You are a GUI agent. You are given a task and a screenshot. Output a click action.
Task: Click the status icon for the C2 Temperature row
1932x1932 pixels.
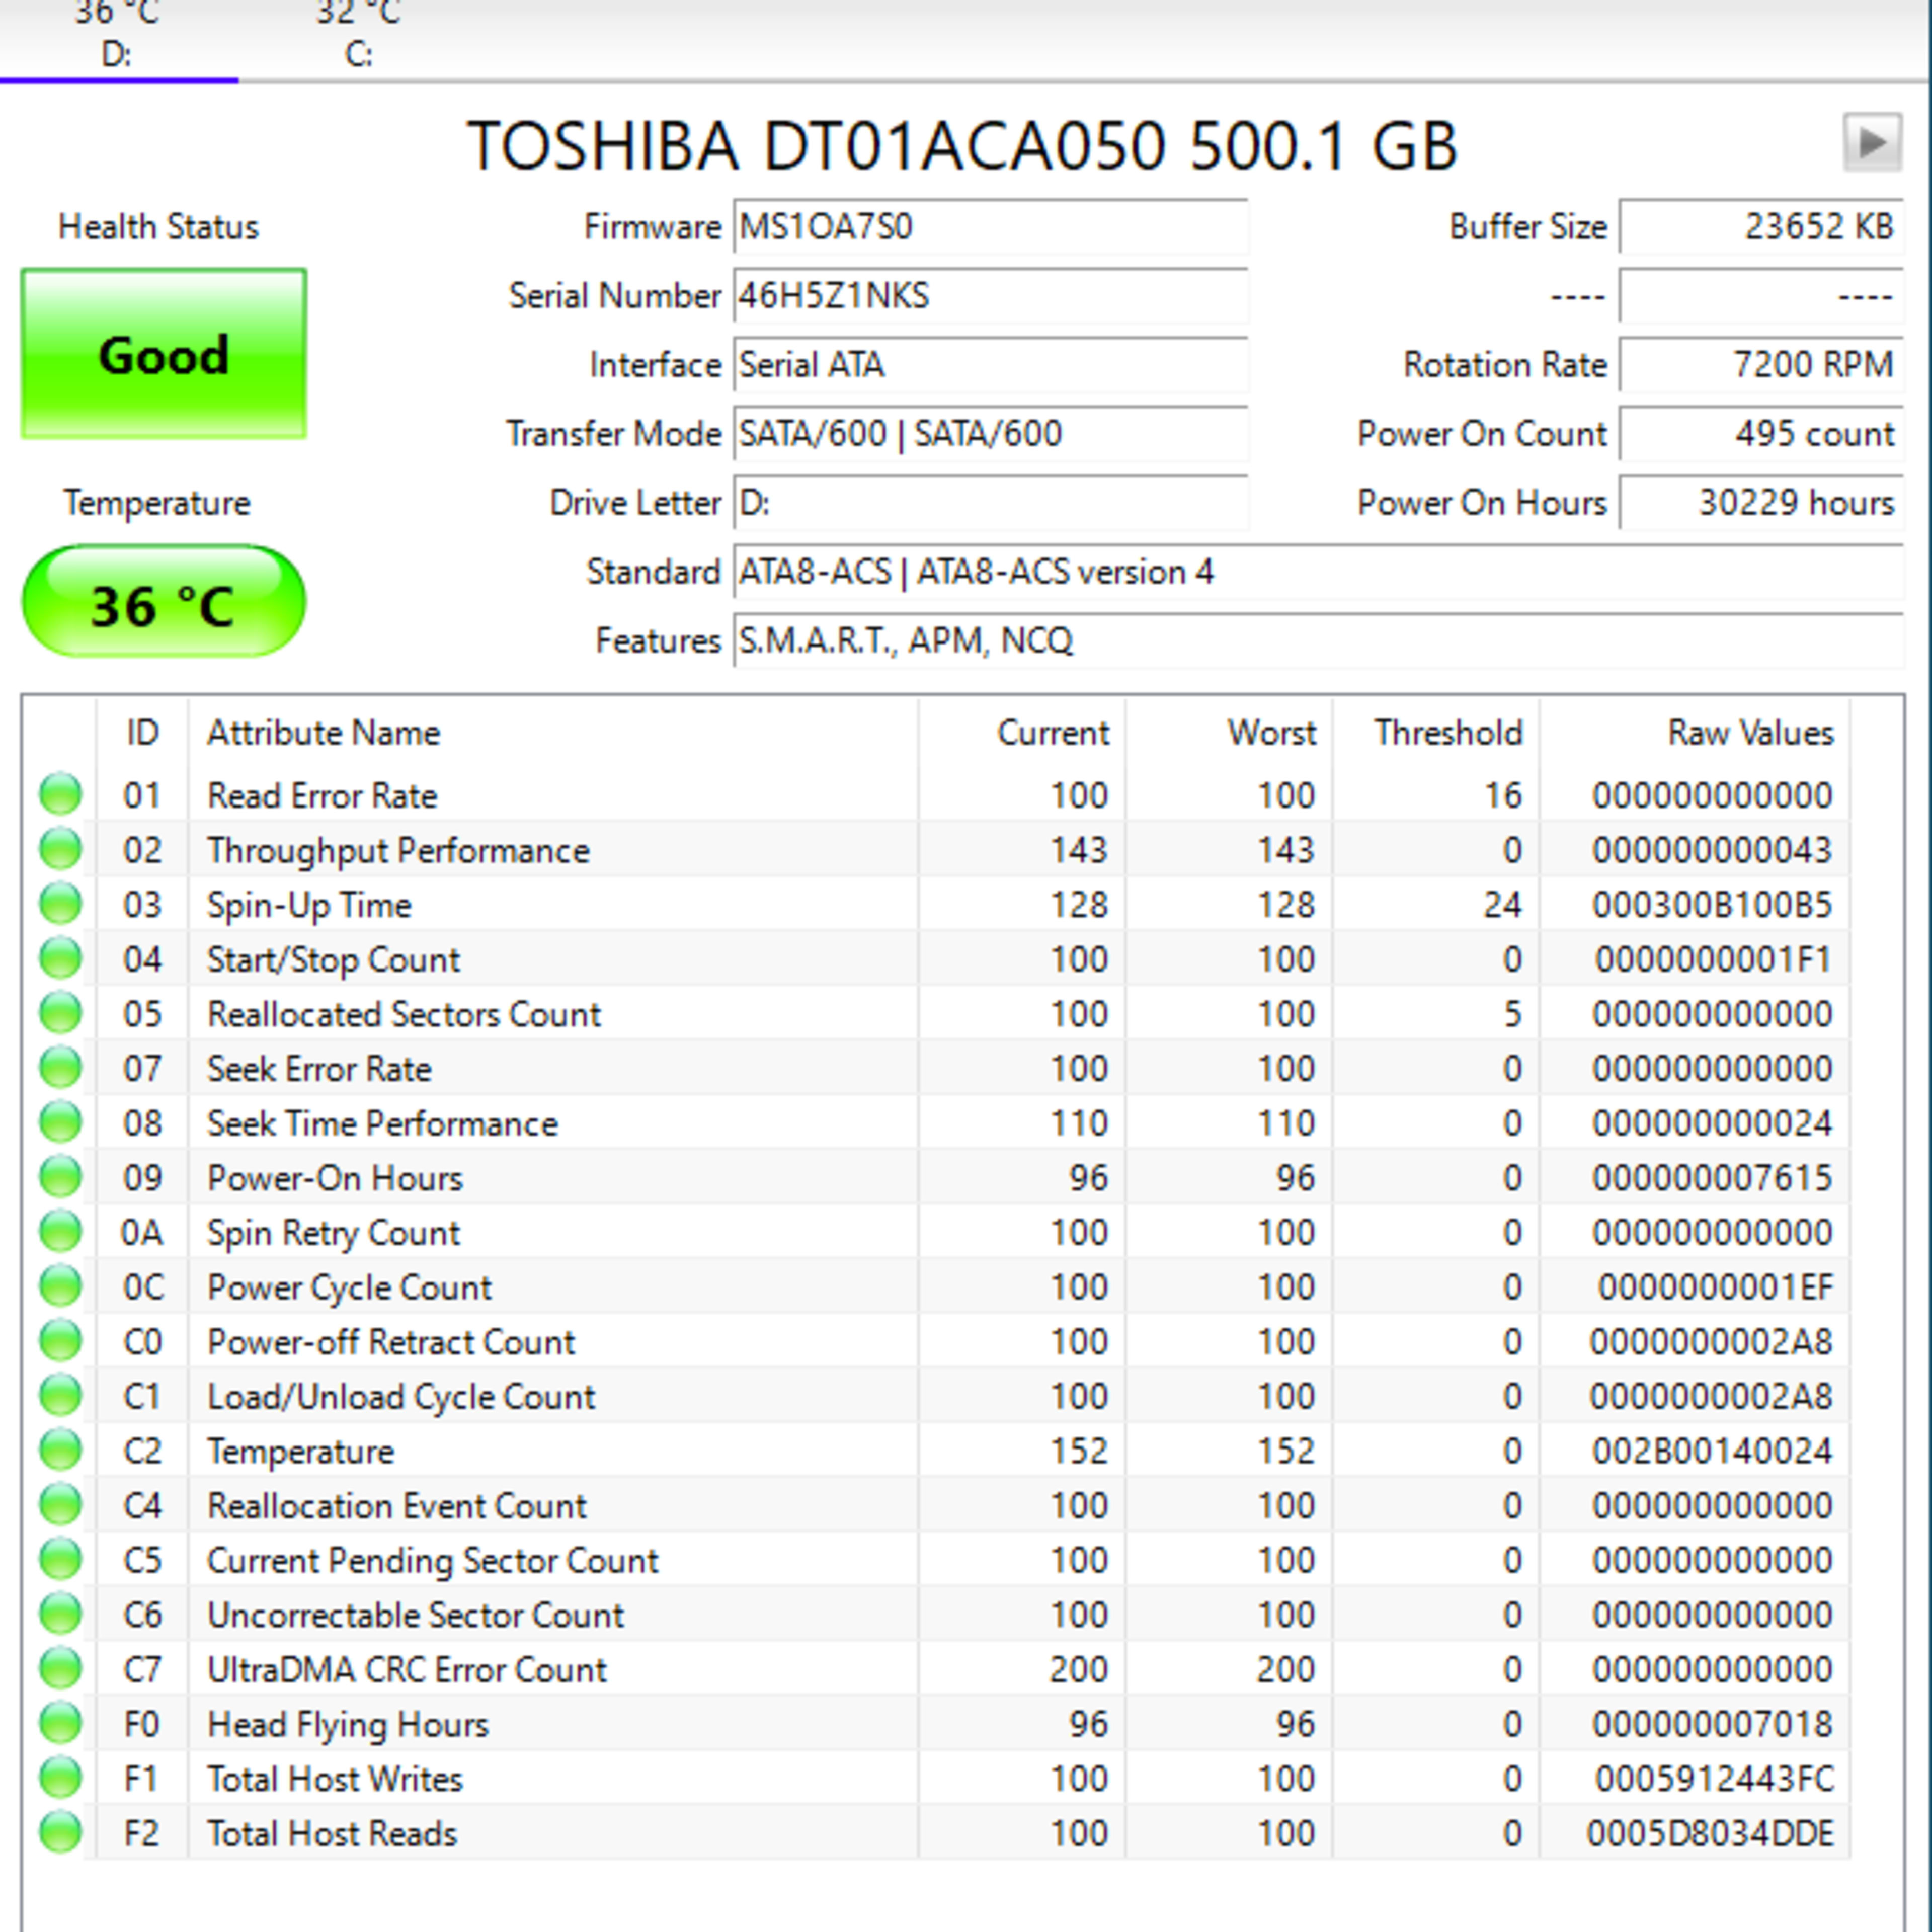coord(60,1450)
